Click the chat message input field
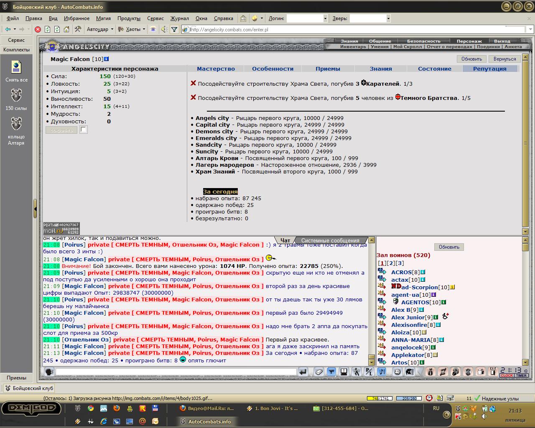 click(x=176, y=372)
